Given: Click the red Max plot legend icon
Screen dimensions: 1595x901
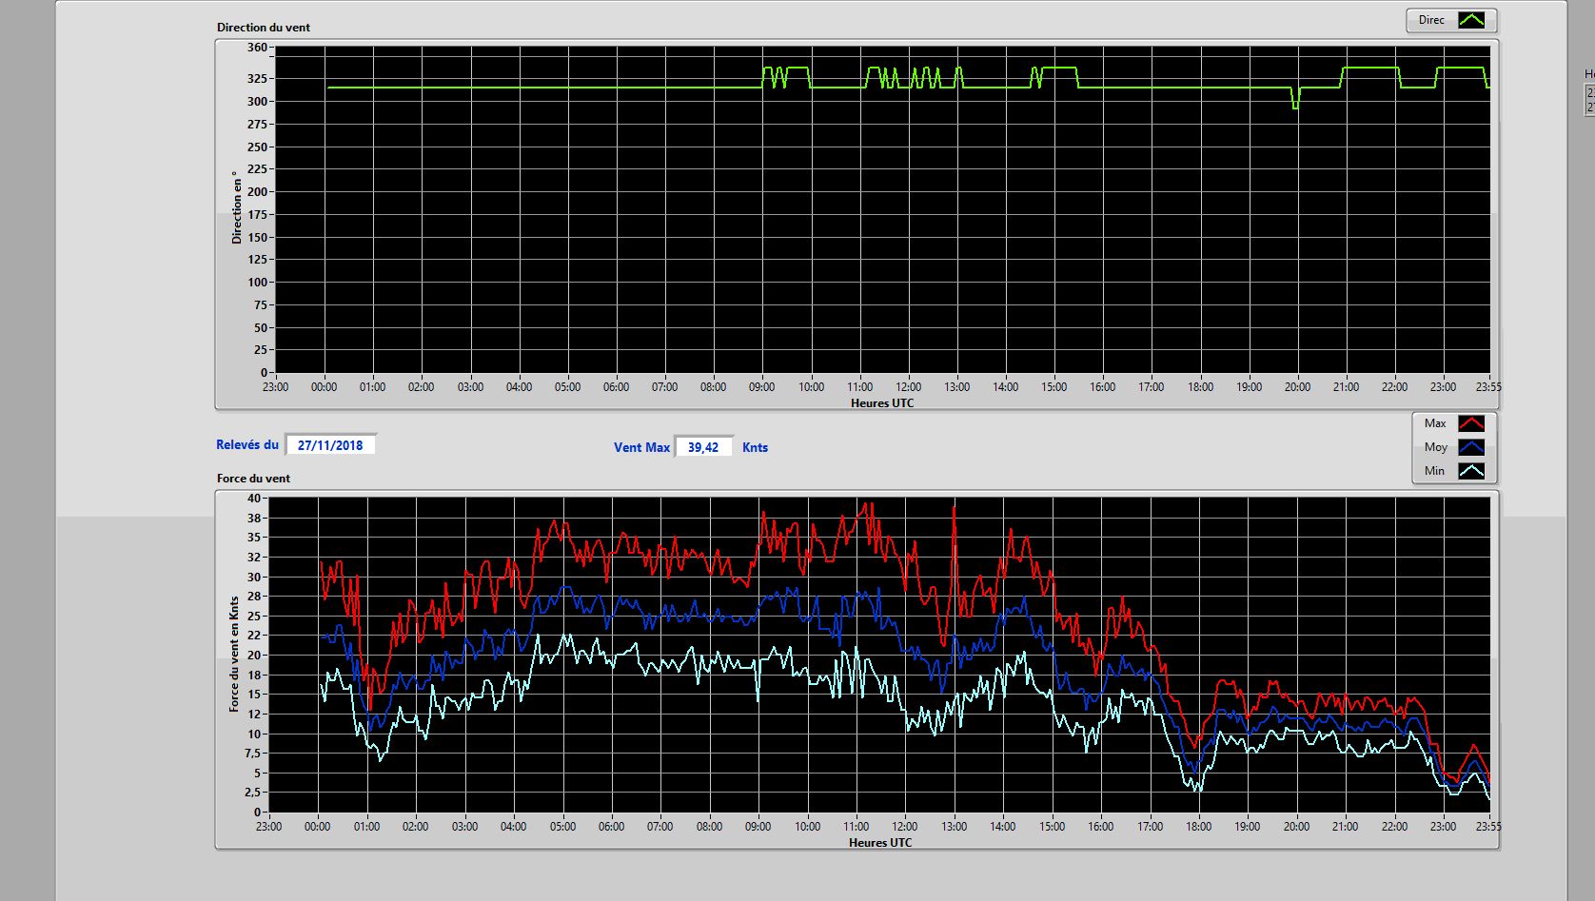Looking at the screenshot, I should [x=1471, y=423].
